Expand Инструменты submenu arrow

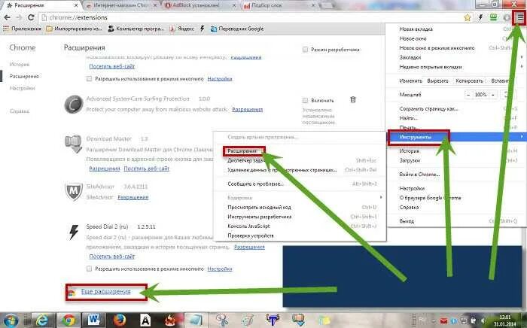pos(522,137)
